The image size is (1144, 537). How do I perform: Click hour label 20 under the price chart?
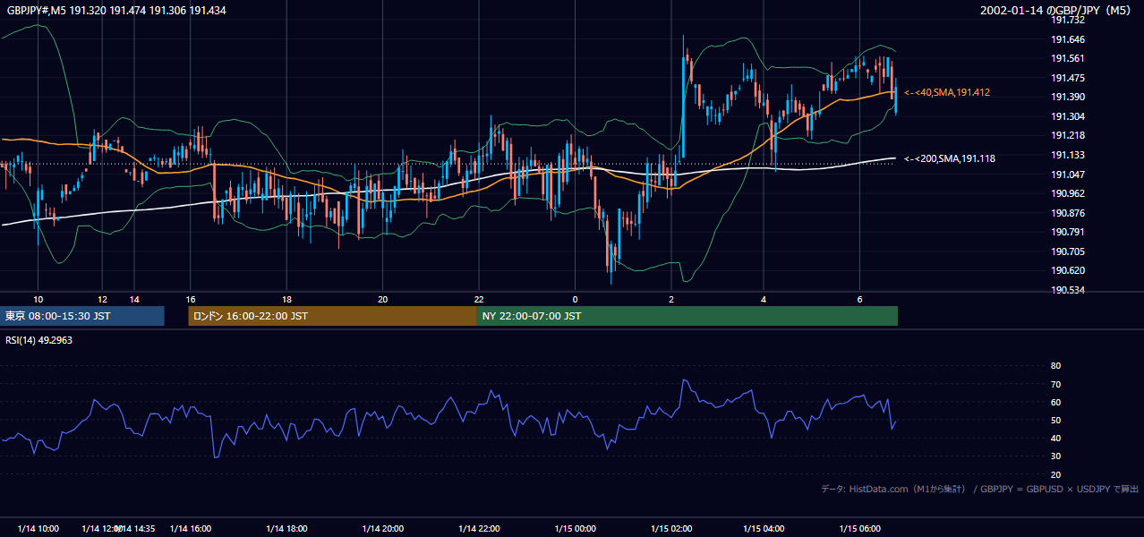382,299
